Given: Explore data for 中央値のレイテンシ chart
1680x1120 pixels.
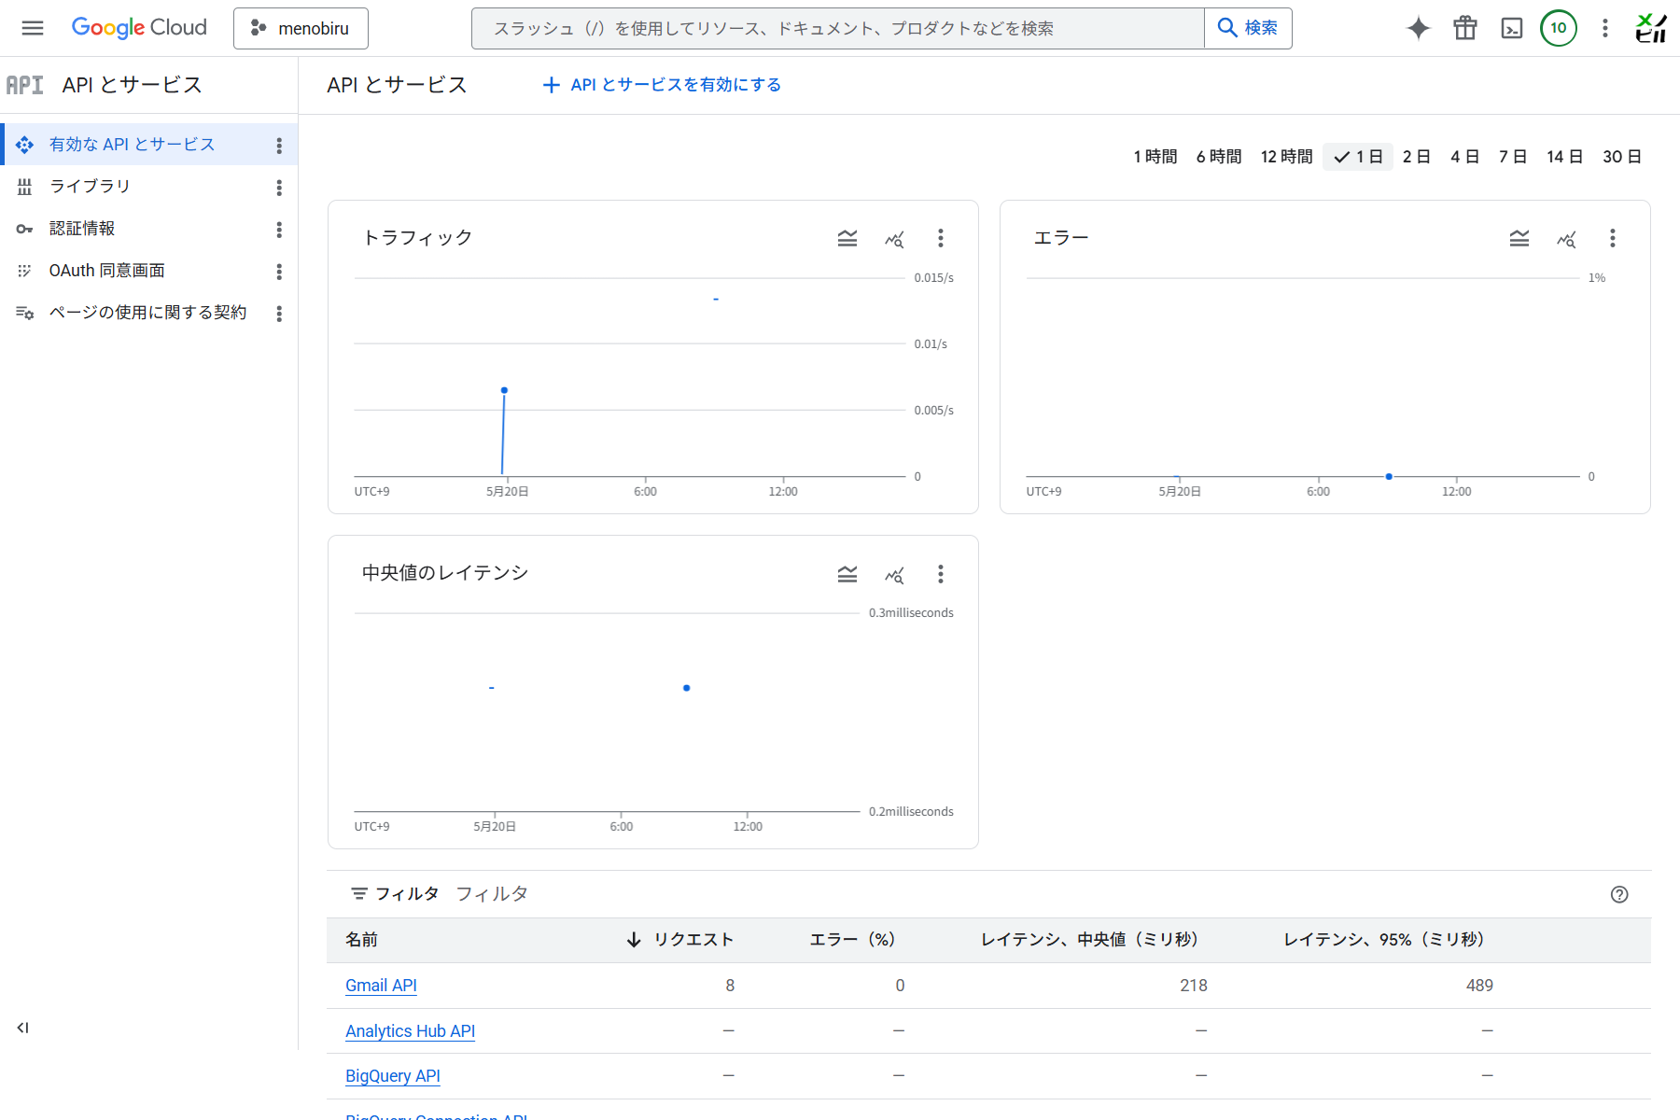Looking at the screenshot, I should coord(894,574).
